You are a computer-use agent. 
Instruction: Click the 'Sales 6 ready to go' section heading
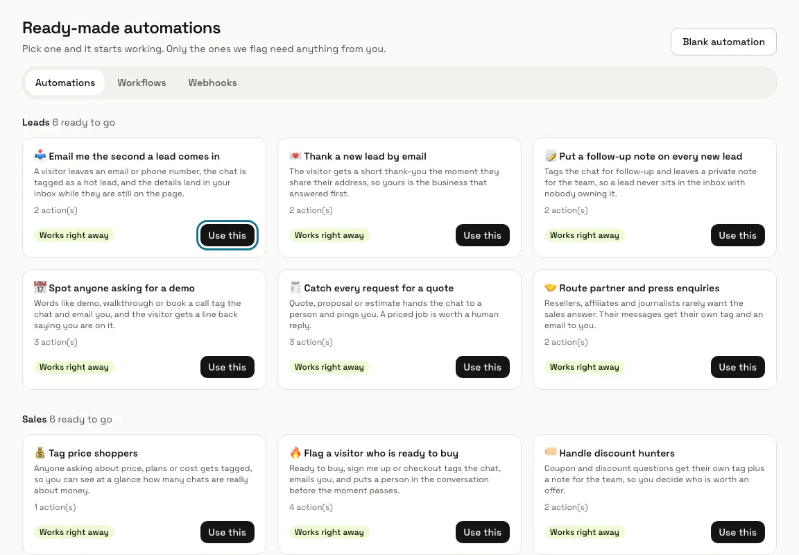click(x=67, y=420)
